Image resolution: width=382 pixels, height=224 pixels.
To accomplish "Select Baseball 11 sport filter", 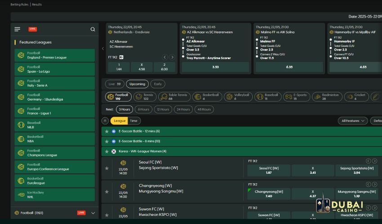I will click(x=268, y=97).
